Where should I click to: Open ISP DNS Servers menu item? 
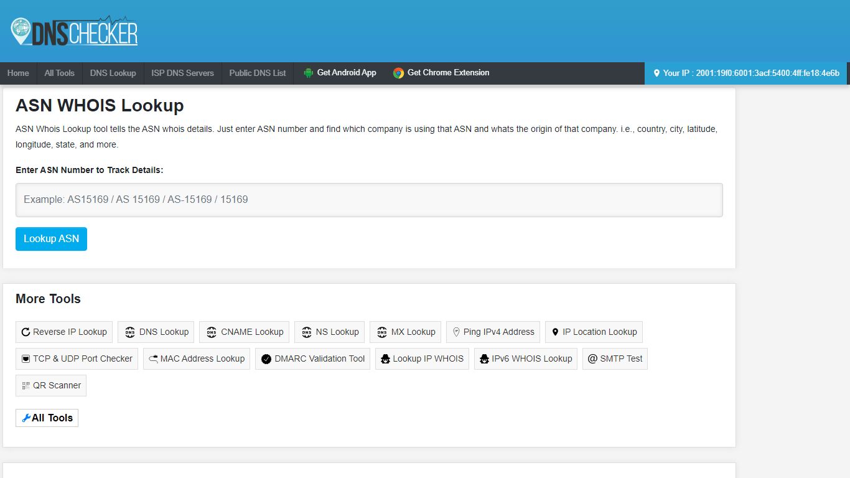182,73
